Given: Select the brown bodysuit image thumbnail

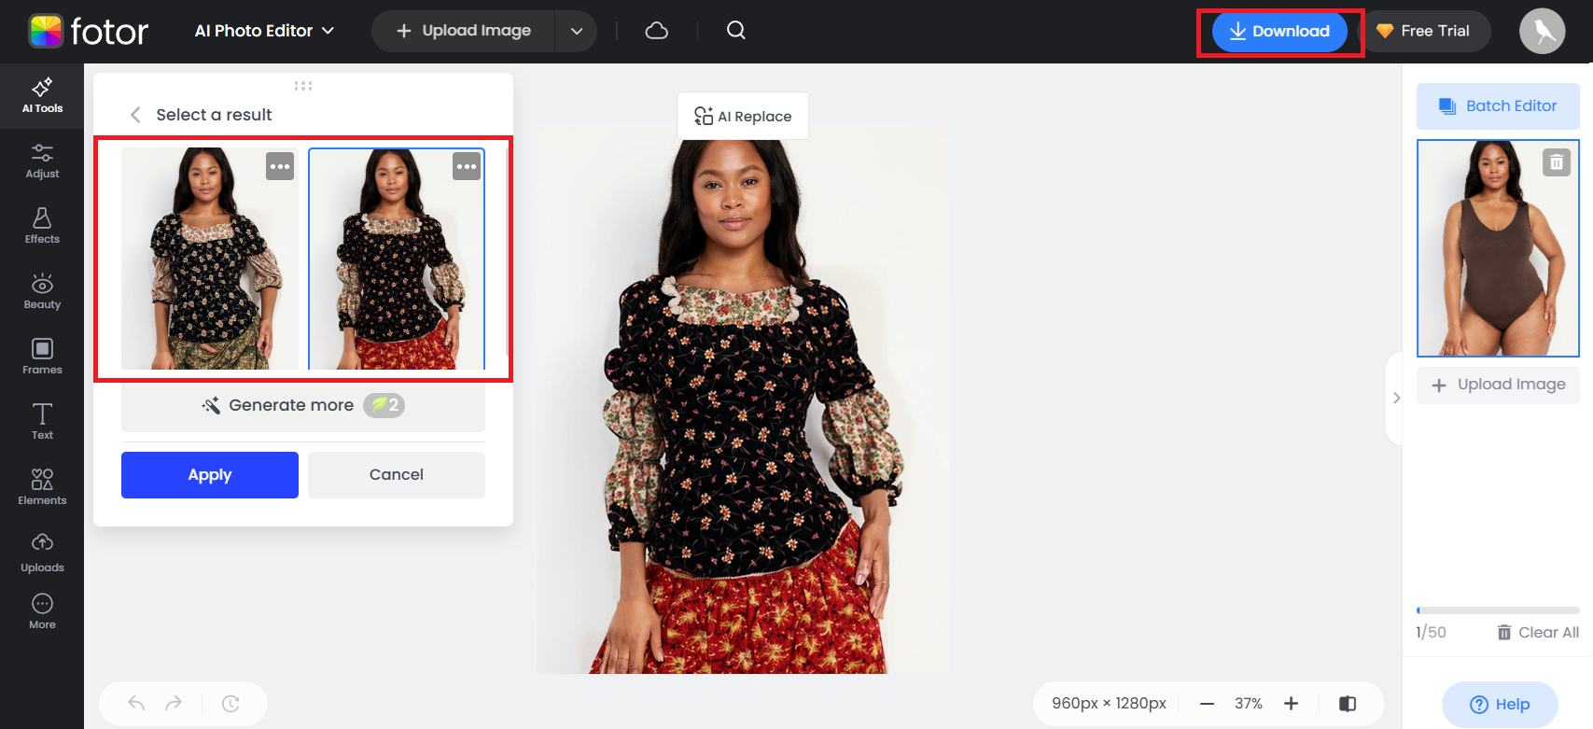Looking at the screenshot, I should pos(1498,248).
